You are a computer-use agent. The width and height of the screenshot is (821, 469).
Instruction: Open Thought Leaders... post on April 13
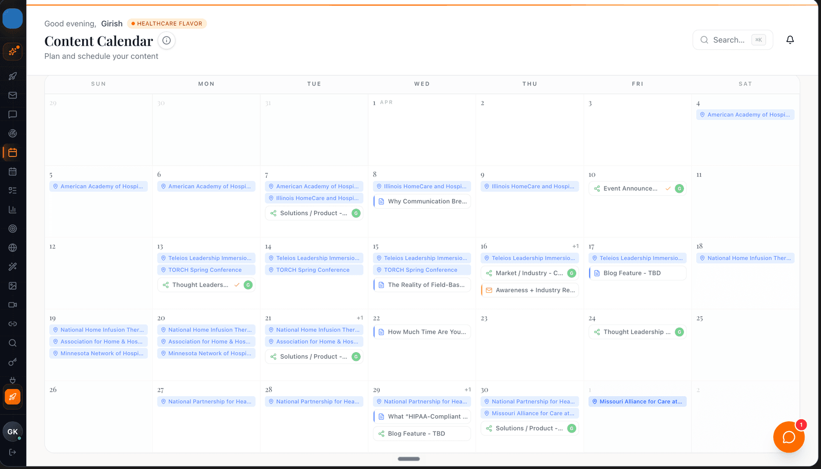206,285
